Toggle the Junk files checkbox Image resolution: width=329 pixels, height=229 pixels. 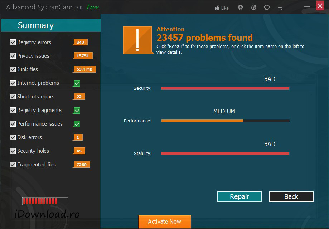click(13, 69)
